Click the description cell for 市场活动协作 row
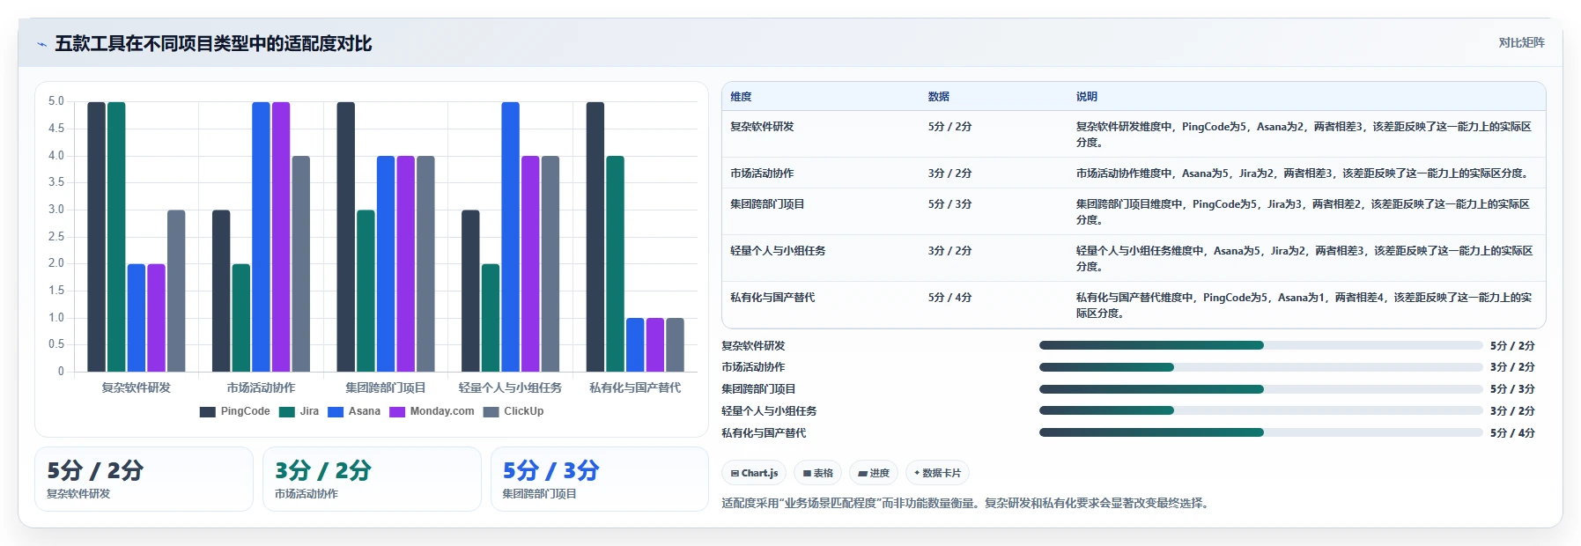1581x546 pixels. point(1304,173)
